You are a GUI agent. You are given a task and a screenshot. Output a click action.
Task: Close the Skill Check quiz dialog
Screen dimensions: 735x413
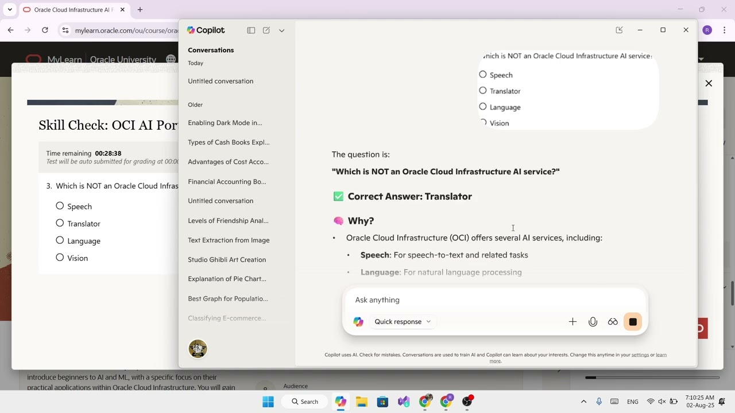[709, 83]
